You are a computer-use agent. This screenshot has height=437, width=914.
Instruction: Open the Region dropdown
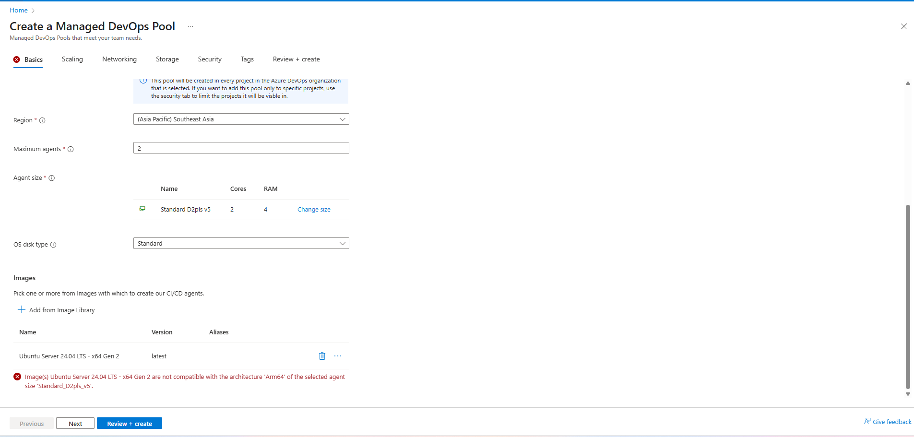[241, 119]
